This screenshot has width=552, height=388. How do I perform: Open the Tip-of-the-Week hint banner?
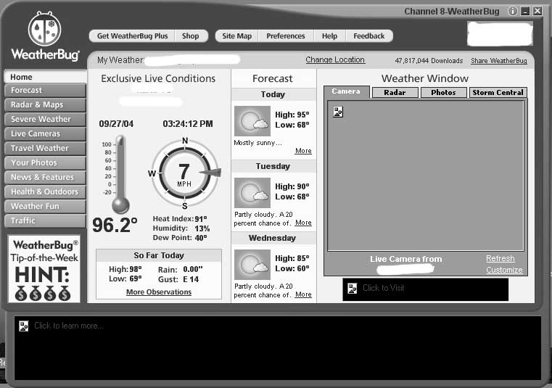point(44,268)
